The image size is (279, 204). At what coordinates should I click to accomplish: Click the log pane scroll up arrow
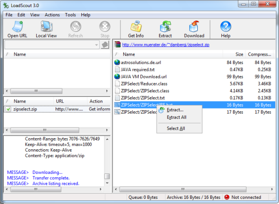[107, 139]
